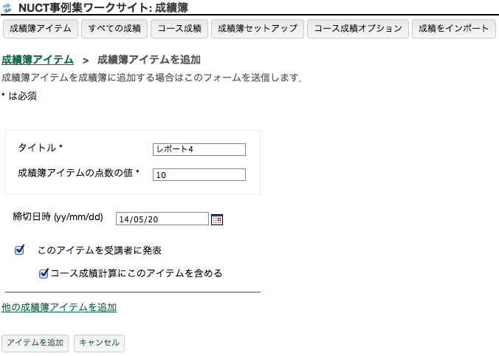Open the 成績簿セットアップ tab
This screenshot has width=499, height=356.
[257, 29]
